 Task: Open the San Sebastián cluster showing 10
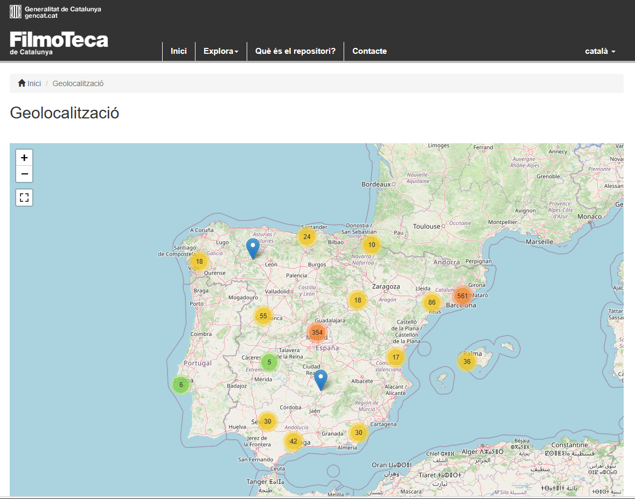[372, 244]
